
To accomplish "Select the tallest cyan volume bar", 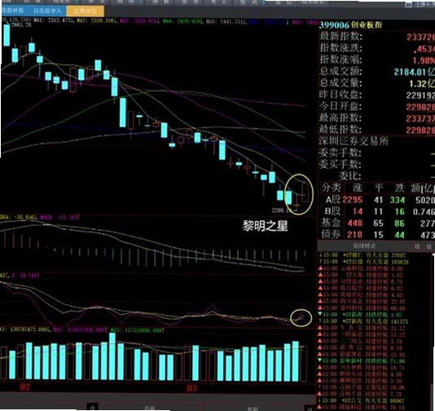I will tap(112, 356).
